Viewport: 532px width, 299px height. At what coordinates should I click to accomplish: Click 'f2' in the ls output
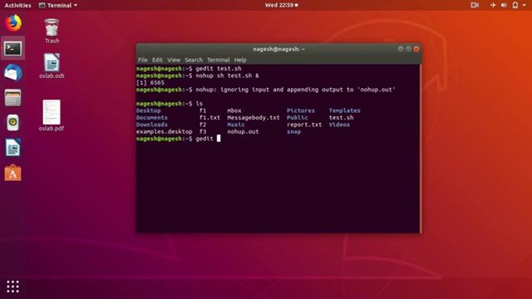click(x=203, y=125)
